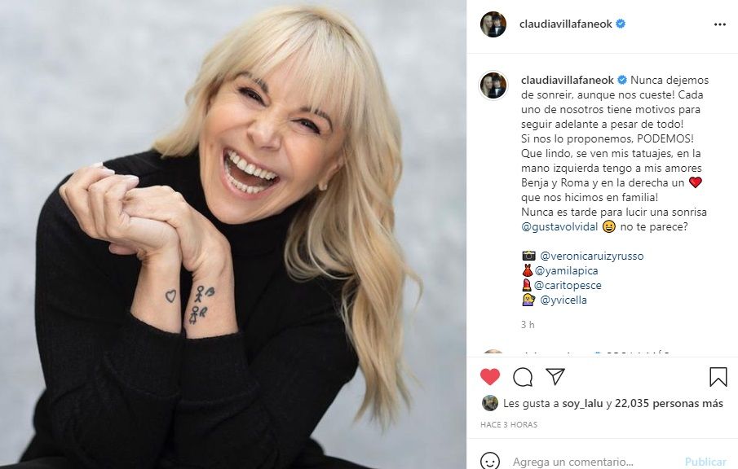Screen dimensions: 738x469
Task: Click the post photo of the smiling woman
Action: [233, 234]
